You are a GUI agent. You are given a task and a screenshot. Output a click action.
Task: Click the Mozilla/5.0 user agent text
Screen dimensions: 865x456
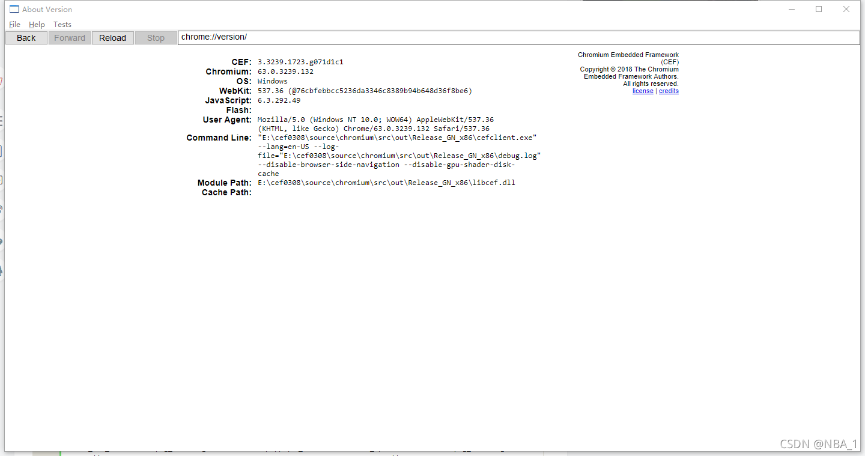[375, 124]
